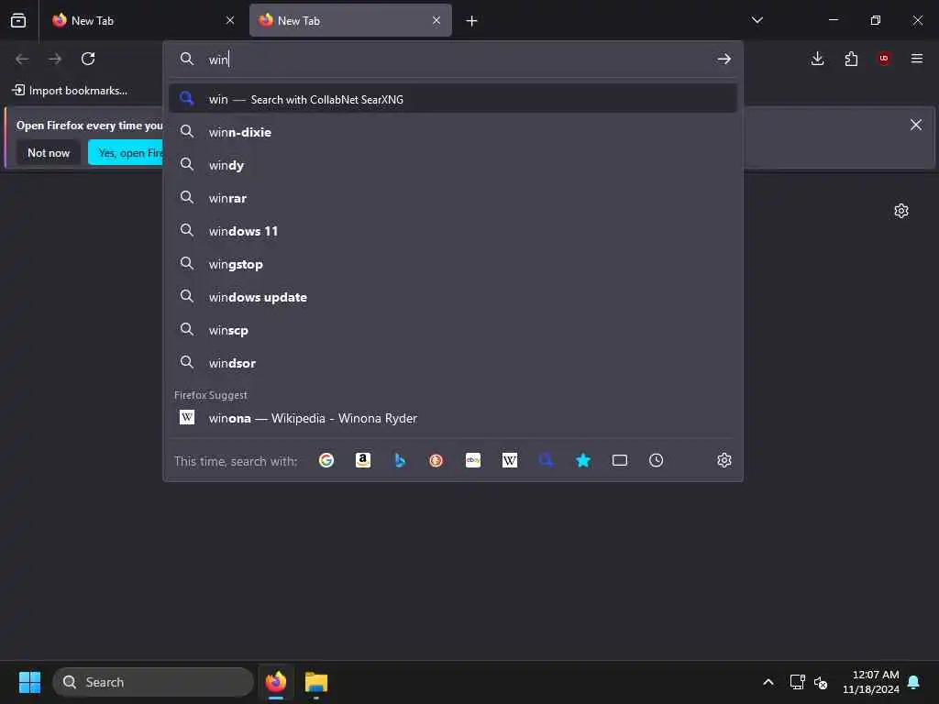Open search settings gear in suggestion panel
This screenshot has height=704, width=939.
point(724,460)
